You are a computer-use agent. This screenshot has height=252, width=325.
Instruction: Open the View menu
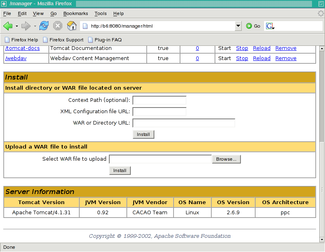38,13
